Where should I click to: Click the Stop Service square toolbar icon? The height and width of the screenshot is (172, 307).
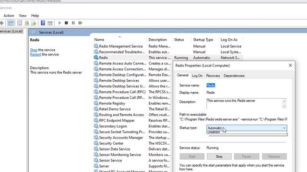pyautogui.click(x=66, y=23)
